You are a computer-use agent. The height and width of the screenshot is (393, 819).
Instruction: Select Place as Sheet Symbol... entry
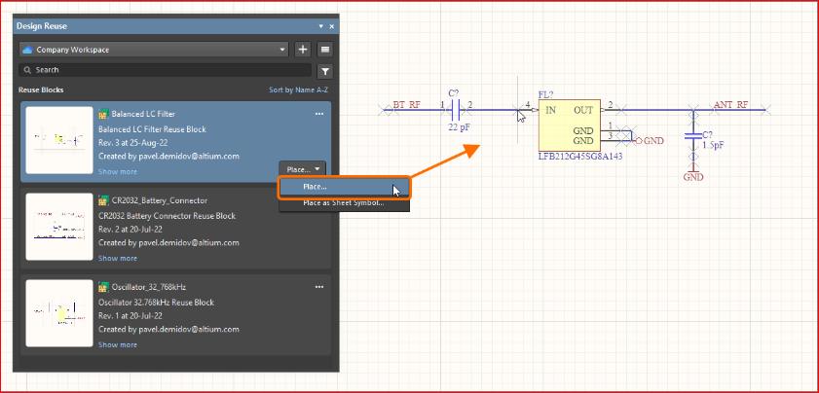pyautogui.click(x=344, y=203)
